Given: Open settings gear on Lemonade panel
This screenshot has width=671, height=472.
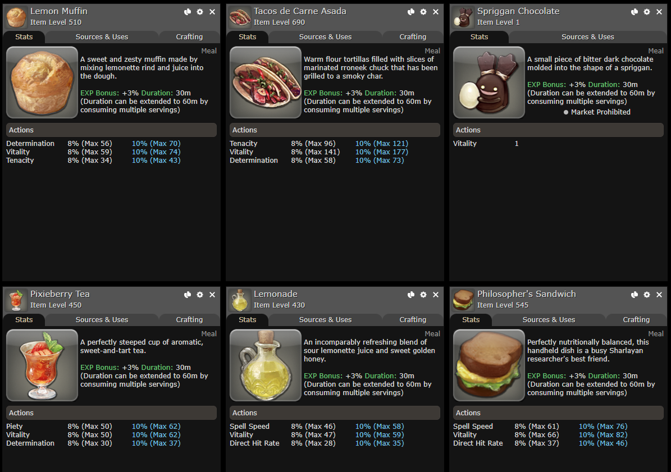Looking at the screenshot, I should 423,295.
